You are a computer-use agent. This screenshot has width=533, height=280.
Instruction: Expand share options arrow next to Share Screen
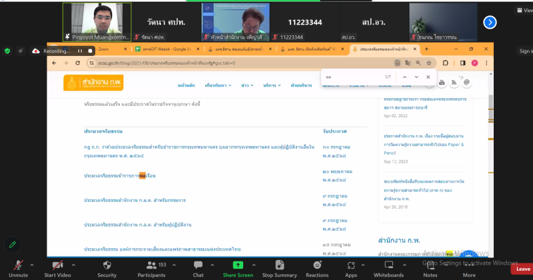point(254,265)
